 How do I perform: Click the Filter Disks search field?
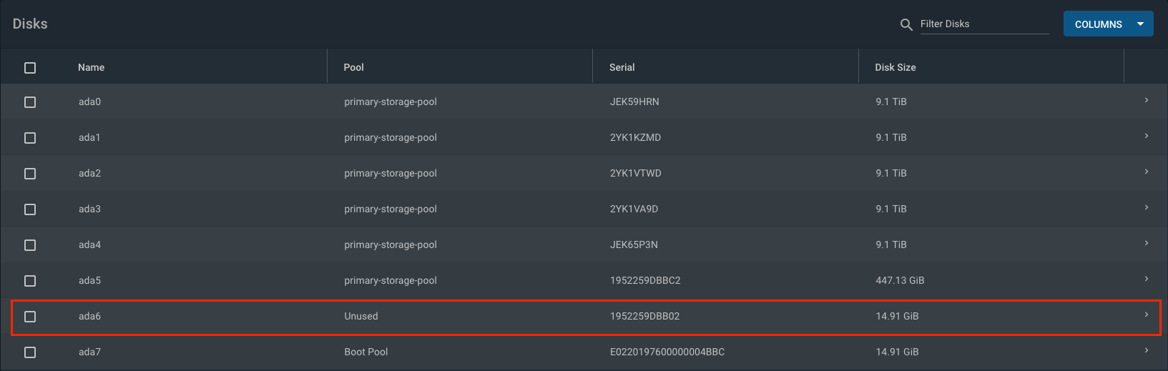[984, 24]
